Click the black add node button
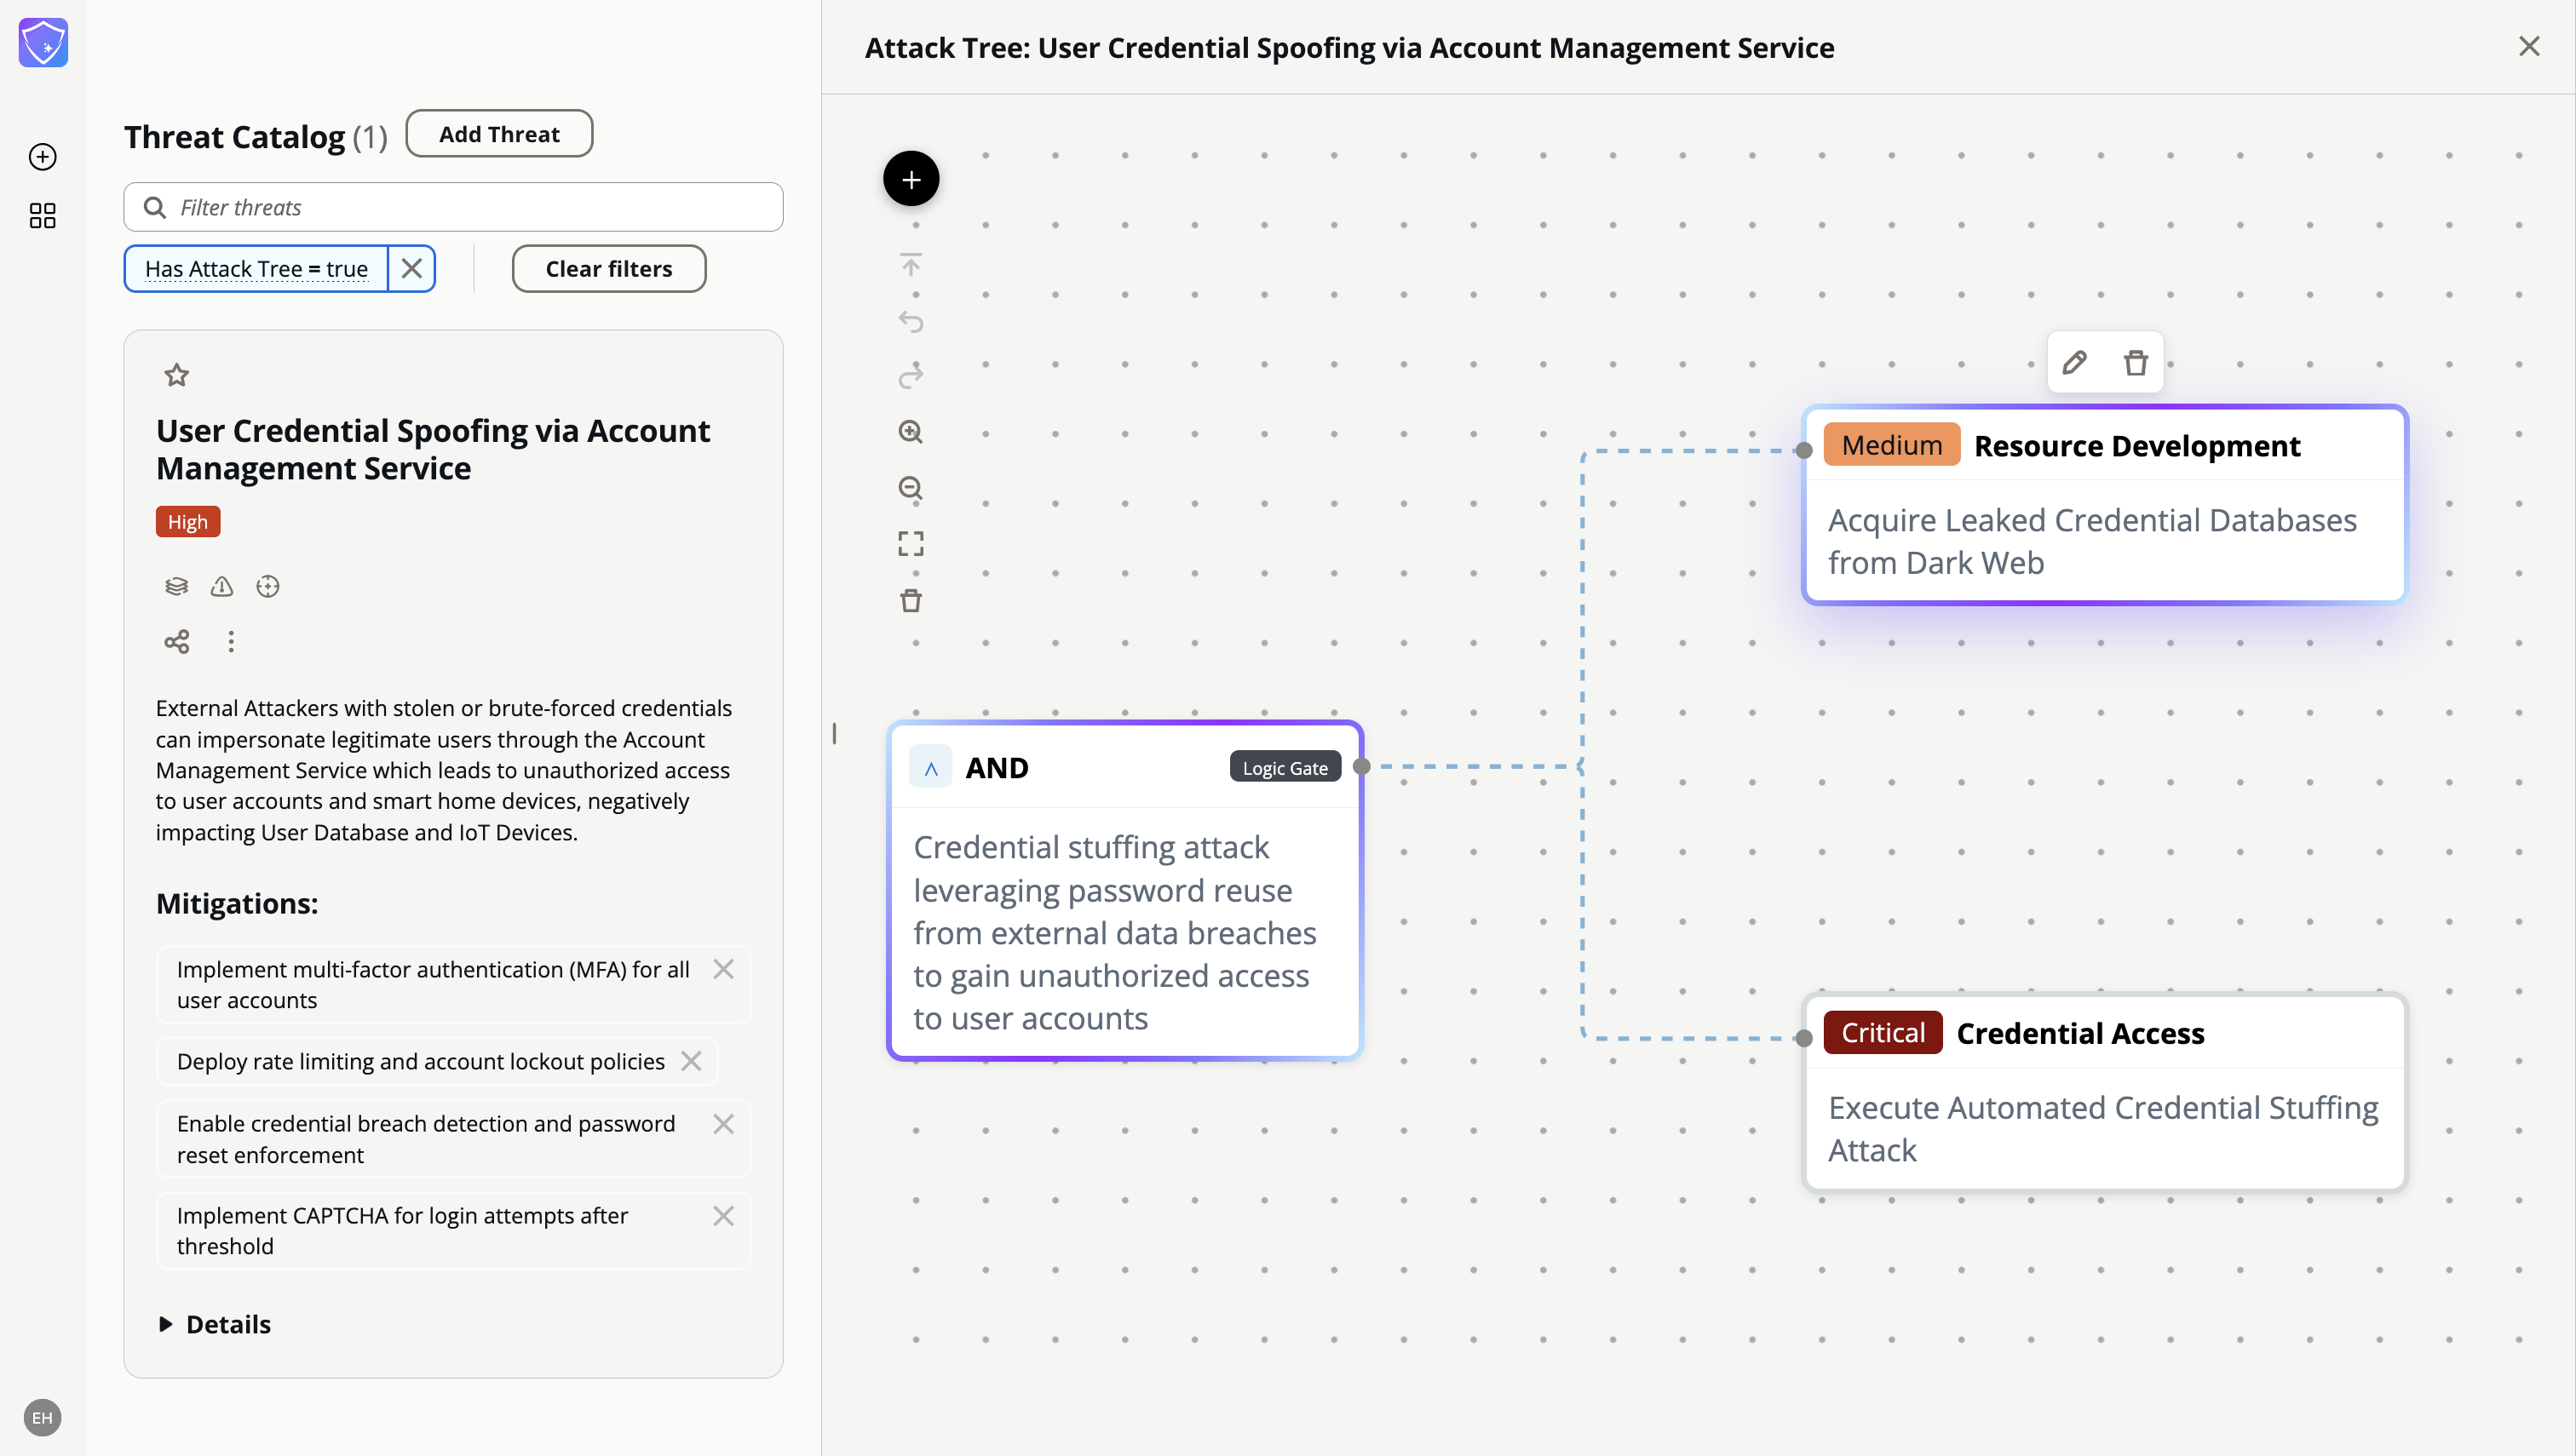The image size is (2576, 1456). pos(911,179)
